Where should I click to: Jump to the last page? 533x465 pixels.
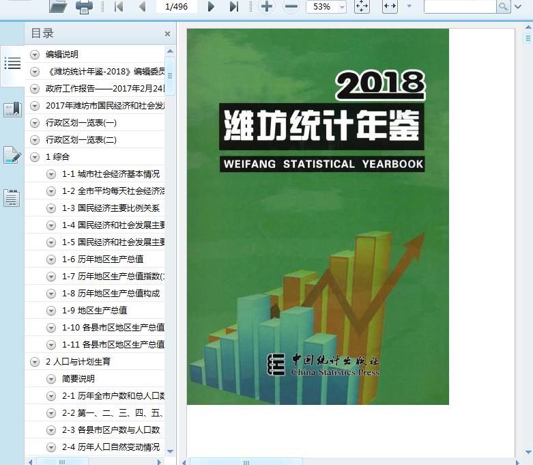pos(234,6)
